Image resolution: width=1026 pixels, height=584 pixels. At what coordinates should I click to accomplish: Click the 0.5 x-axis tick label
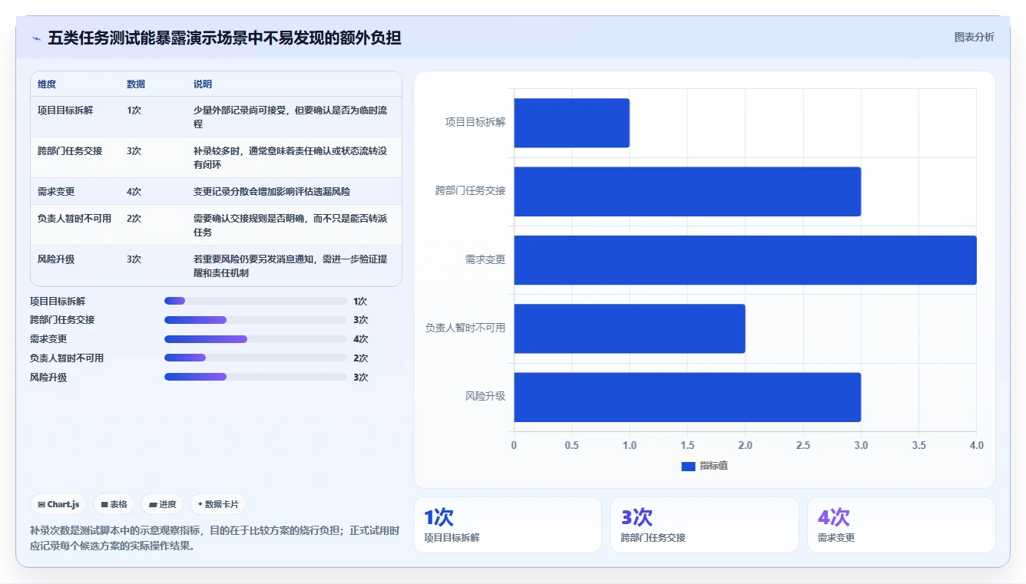pyautogui.click(x=571, y=445)
